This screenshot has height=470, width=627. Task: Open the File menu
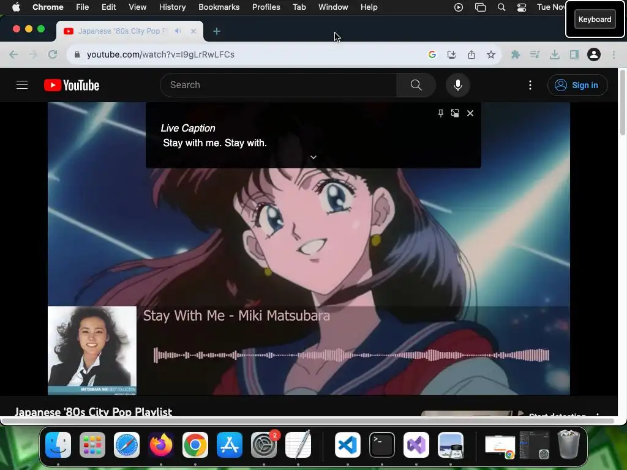(x=83, y=7)
